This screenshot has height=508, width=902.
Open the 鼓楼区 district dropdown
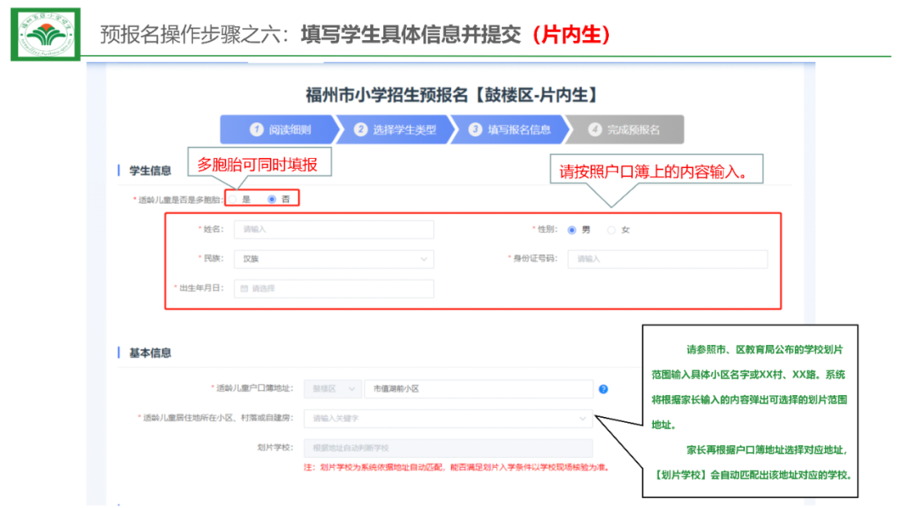pos(332,389)
